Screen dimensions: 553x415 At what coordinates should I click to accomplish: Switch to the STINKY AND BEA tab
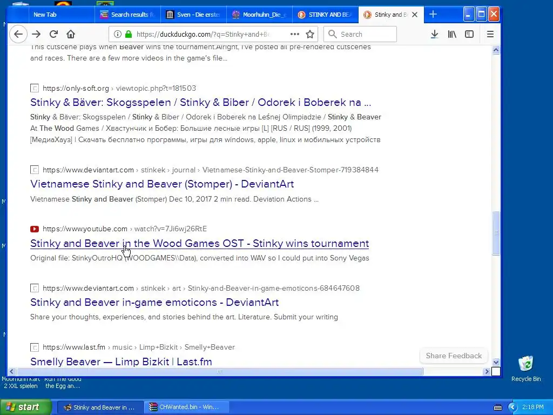[325, 15]
